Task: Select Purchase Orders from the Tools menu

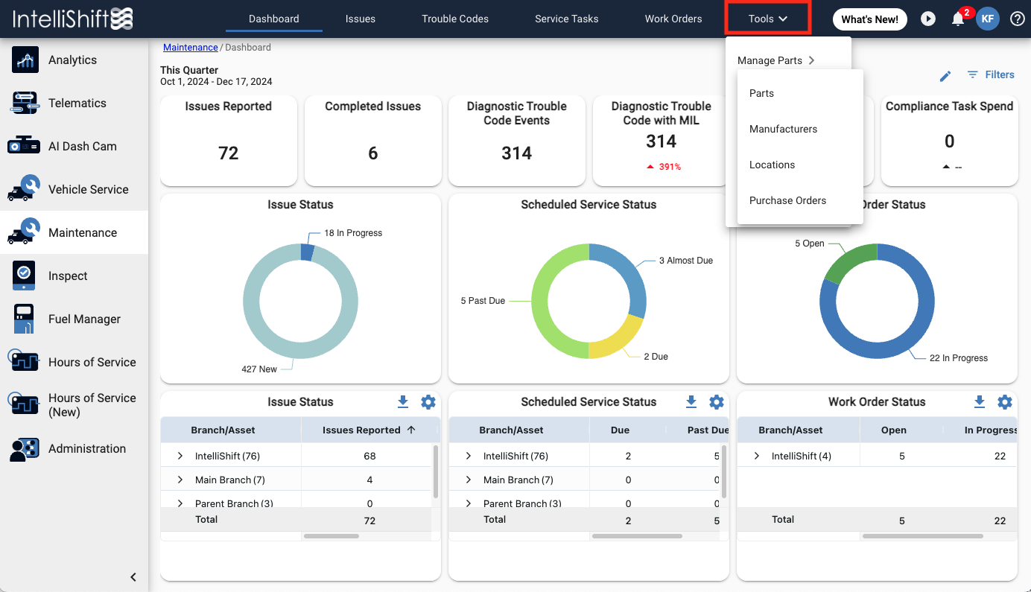Action: (787, 200)
